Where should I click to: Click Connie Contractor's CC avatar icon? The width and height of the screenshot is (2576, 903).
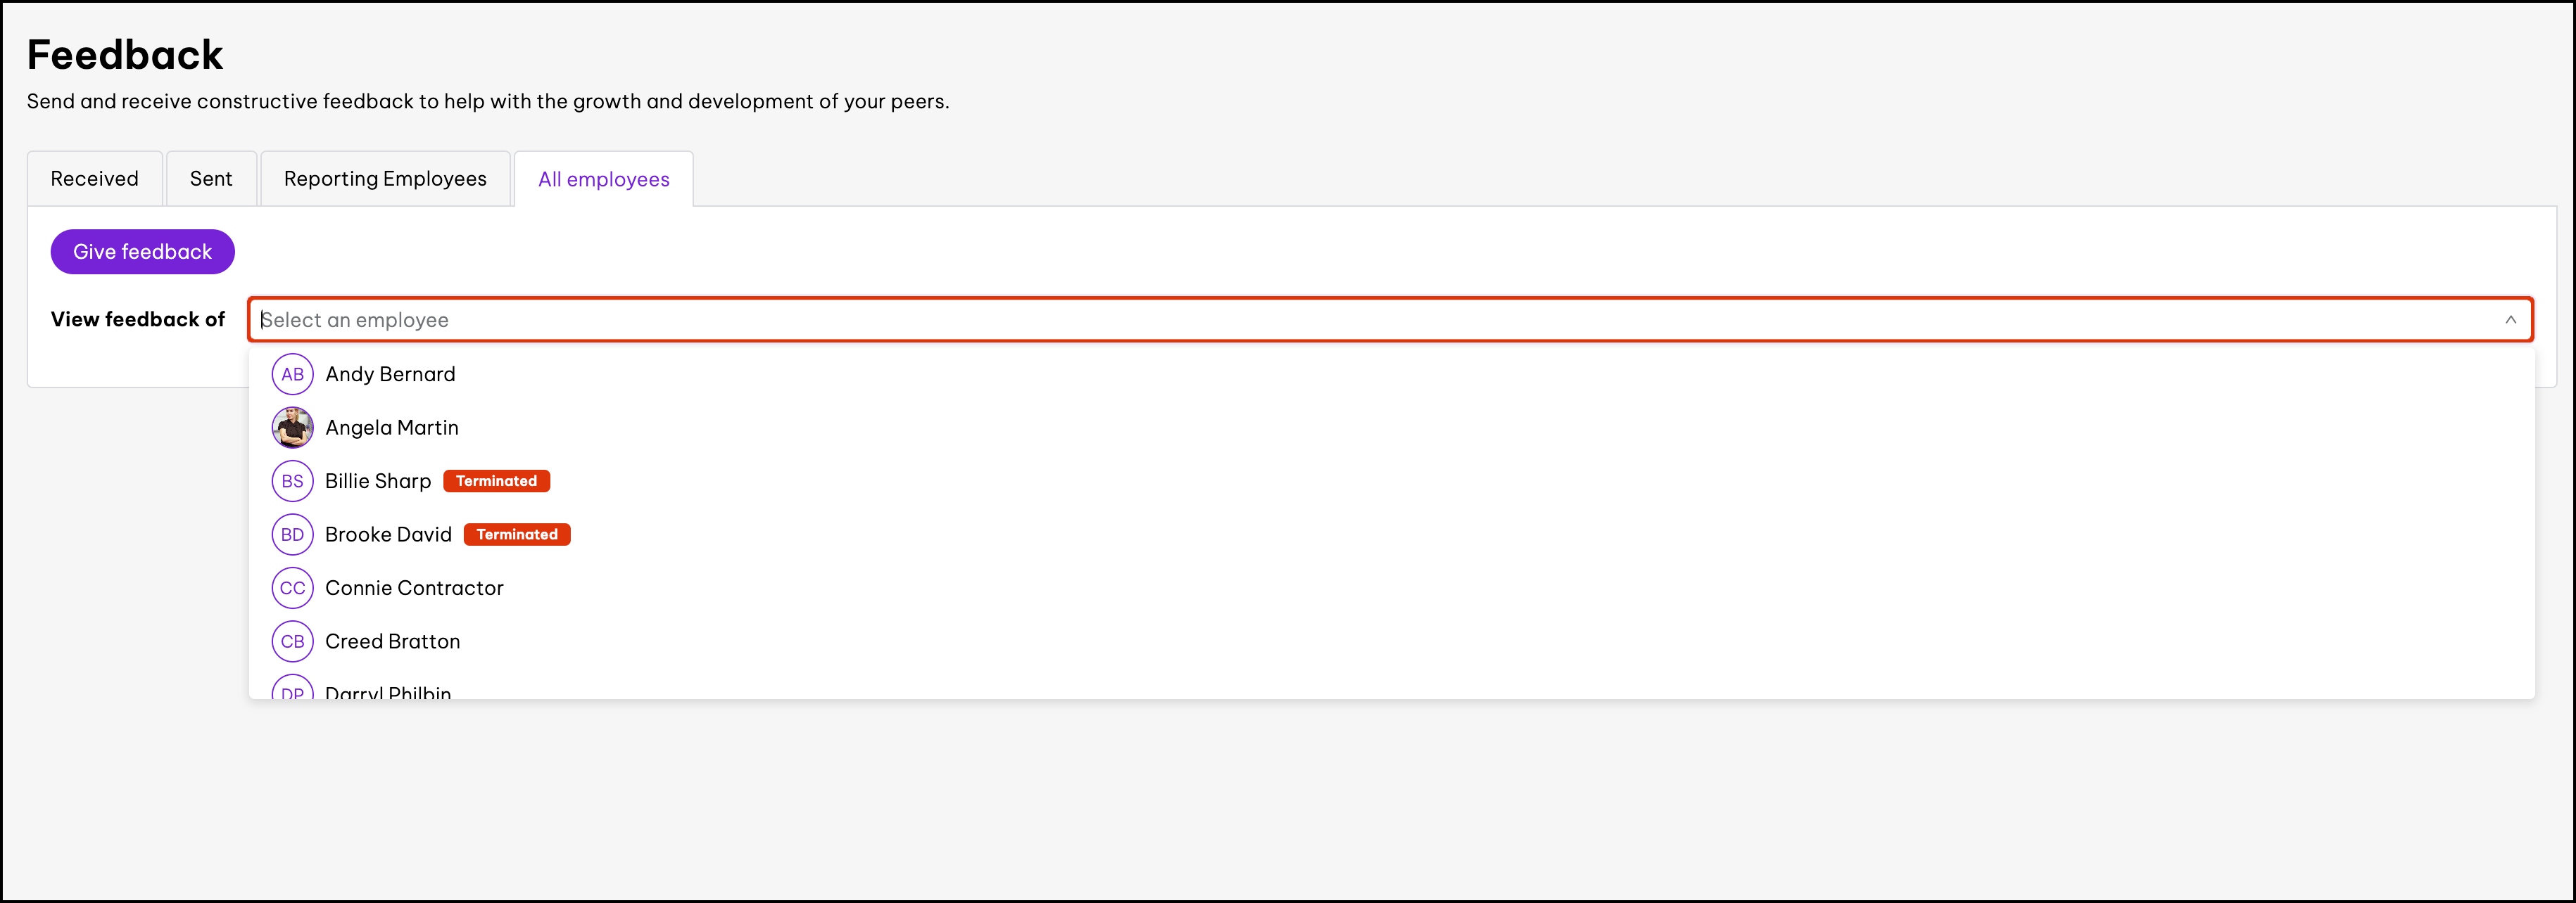coord(292,589)
